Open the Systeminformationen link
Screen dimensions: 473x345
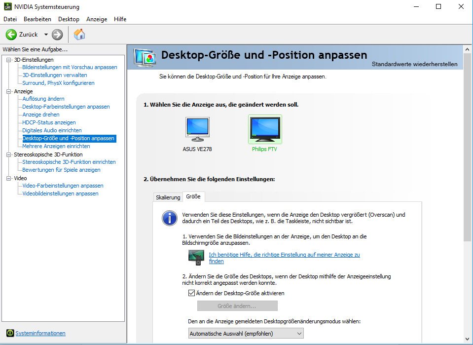pyautogui.click(x=40, y=333)
